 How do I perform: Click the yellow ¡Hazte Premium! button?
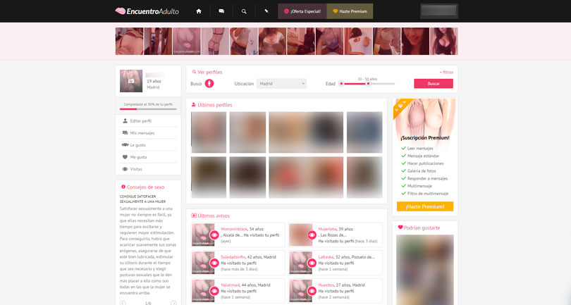(x=425, y=206)
